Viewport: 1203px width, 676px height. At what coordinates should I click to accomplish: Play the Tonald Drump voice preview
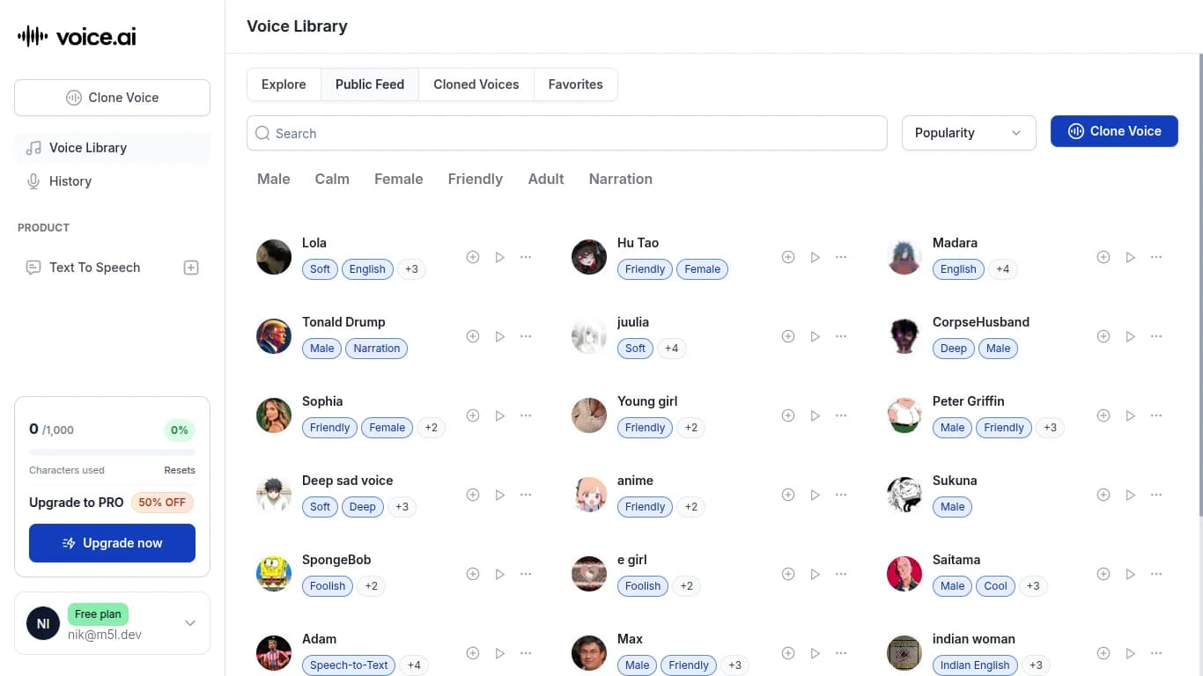click(x=499, y=336)
